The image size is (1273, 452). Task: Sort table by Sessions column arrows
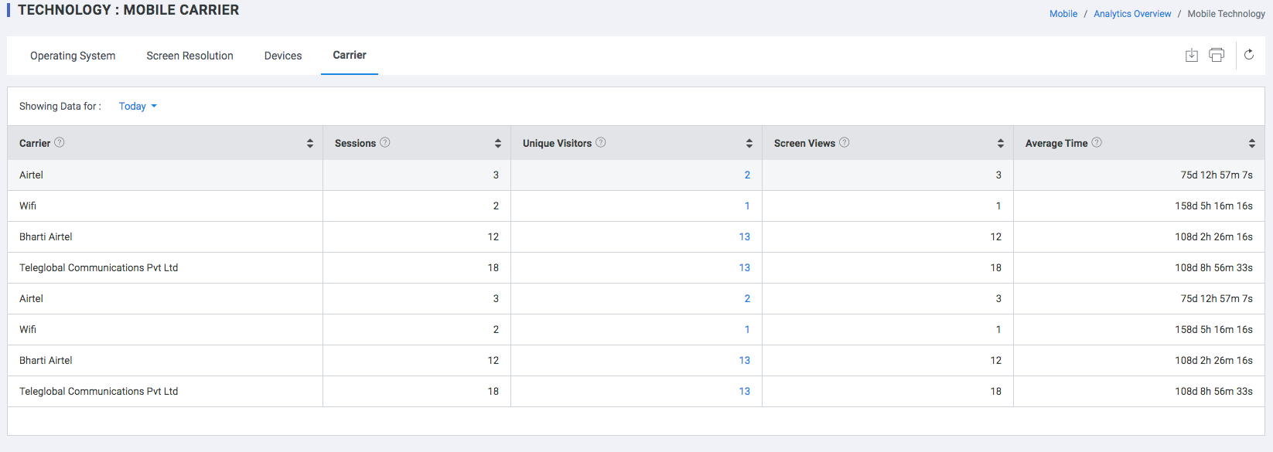(498, 144)
